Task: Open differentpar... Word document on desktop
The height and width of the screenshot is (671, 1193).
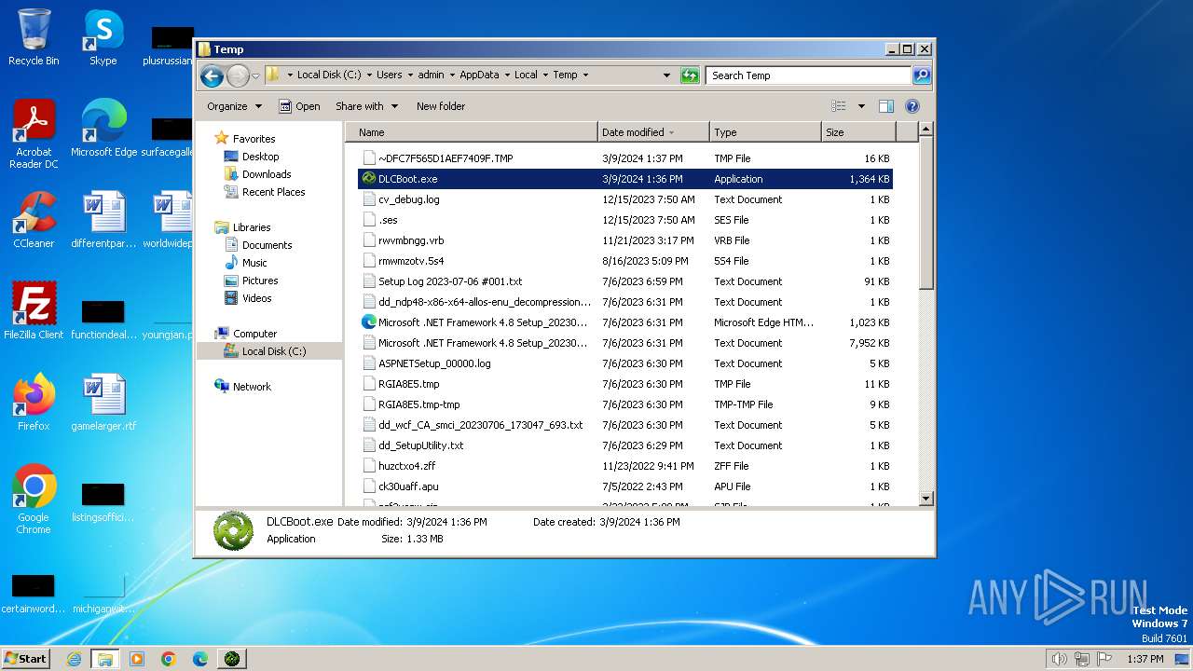Action: (x=103, y=220)
